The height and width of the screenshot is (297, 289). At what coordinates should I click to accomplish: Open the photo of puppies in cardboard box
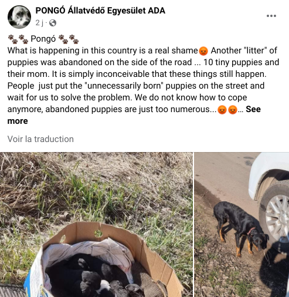(x=96, y=225)
